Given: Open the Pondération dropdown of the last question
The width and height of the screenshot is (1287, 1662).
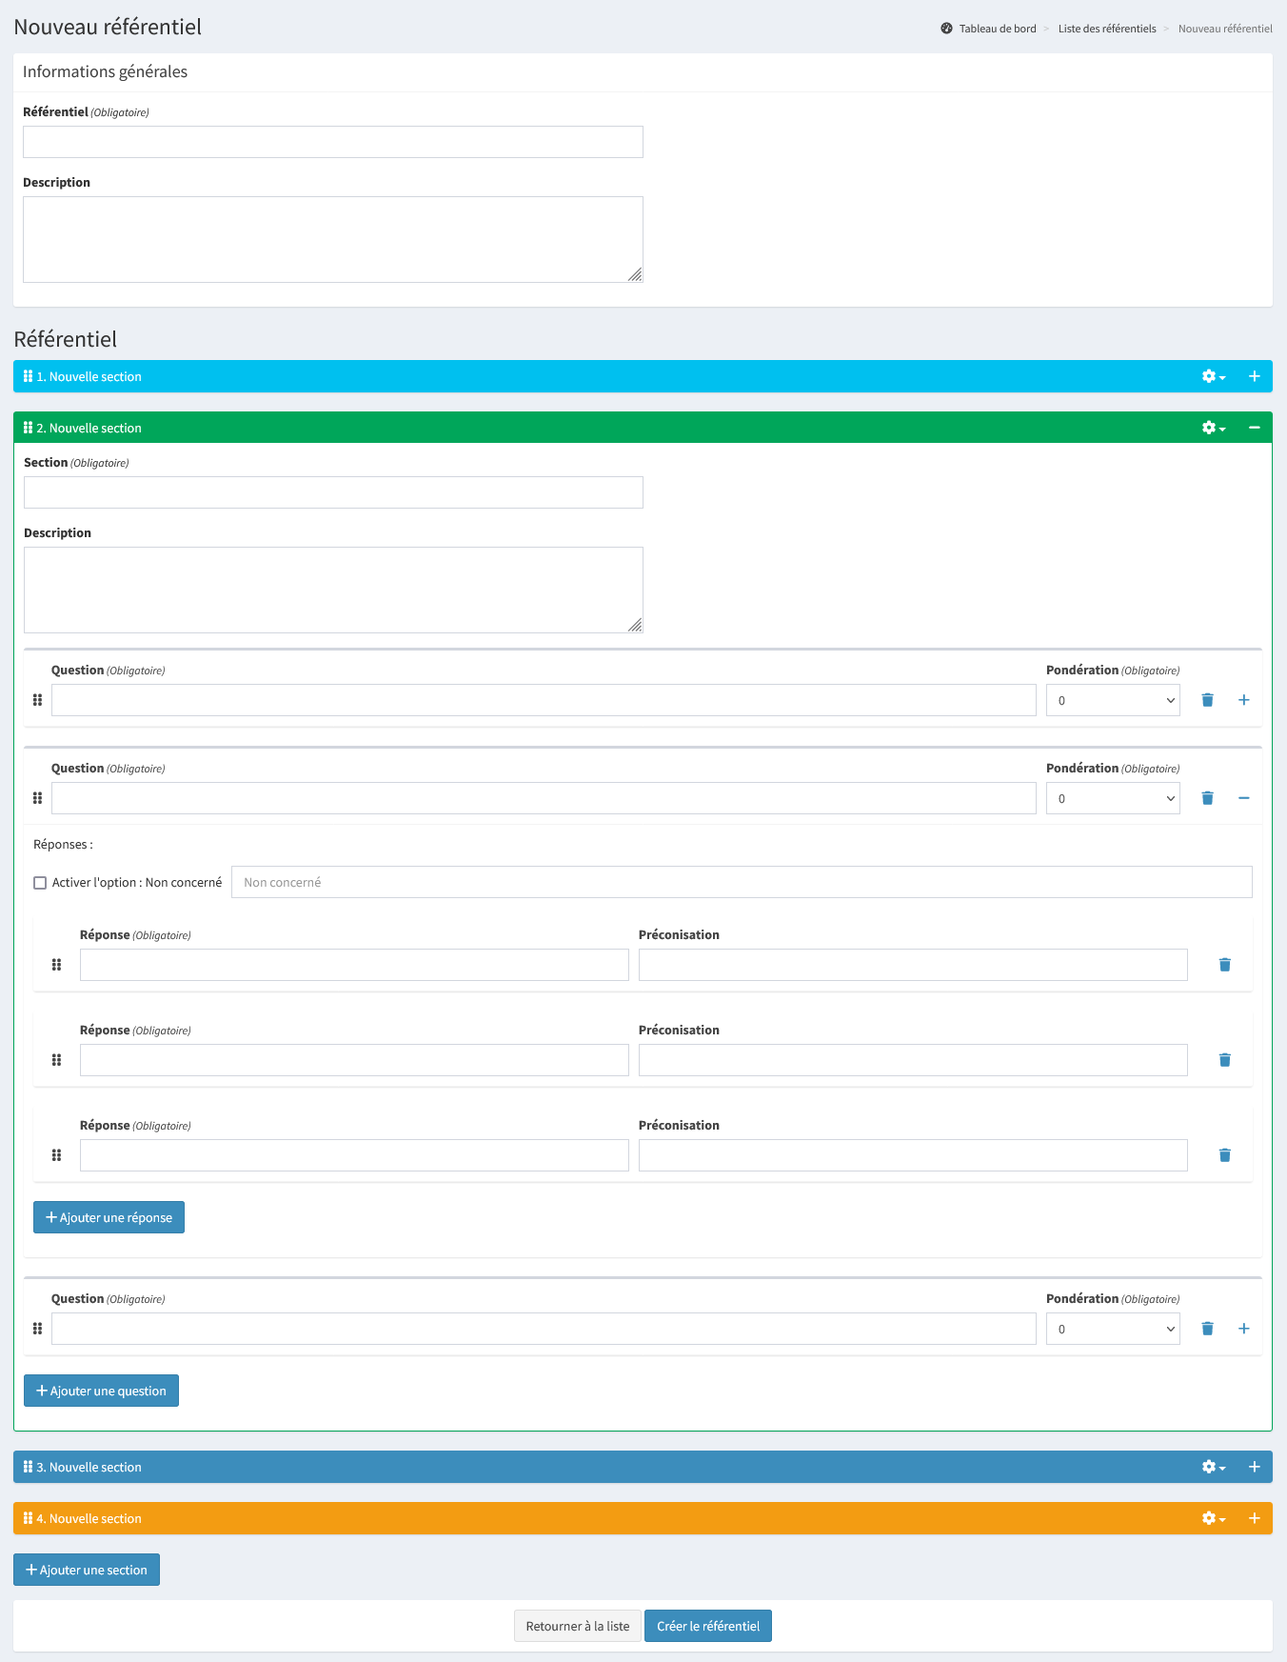Looking at the screenshot, I should click(x=1112, y=1329).
